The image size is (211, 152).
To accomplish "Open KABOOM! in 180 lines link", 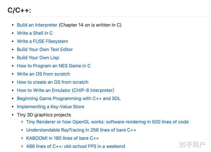I will pyautogui.click(x=62, y=138).
